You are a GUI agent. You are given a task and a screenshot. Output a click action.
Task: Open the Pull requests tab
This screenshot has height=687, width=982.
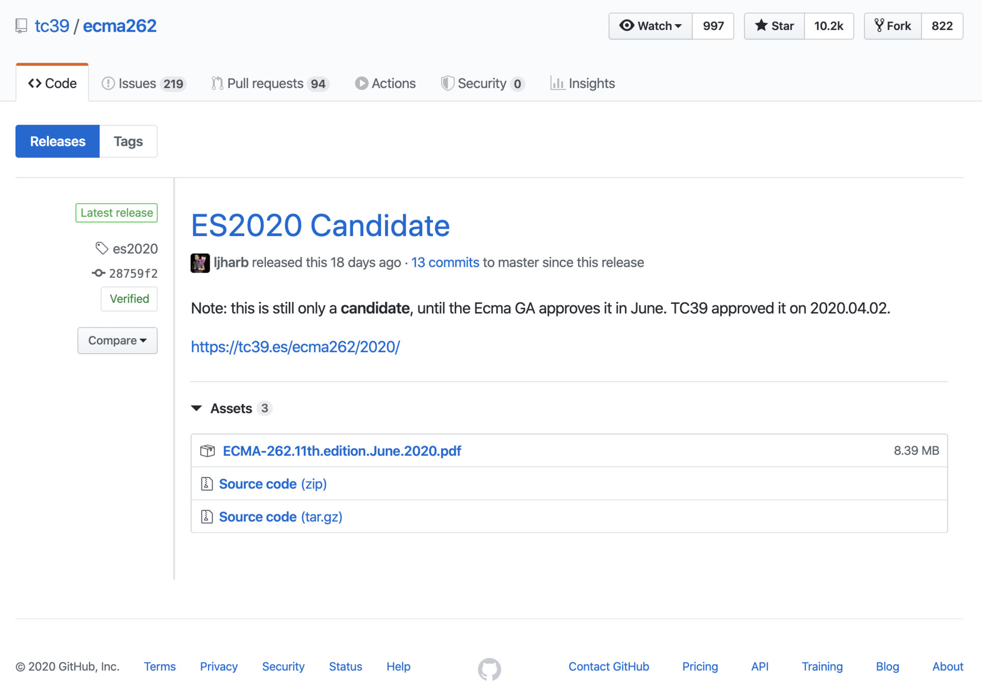[x=270, y=83]
